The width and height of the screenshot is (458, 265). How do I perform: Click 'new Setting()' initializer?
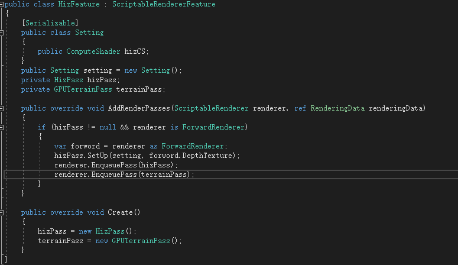pos(151,70)
